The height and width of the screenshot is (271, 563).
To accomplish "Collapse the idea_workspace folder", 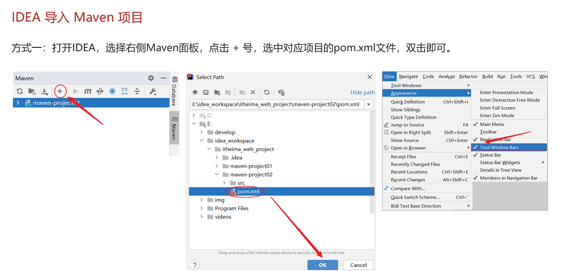I will [x=201, y=141].
